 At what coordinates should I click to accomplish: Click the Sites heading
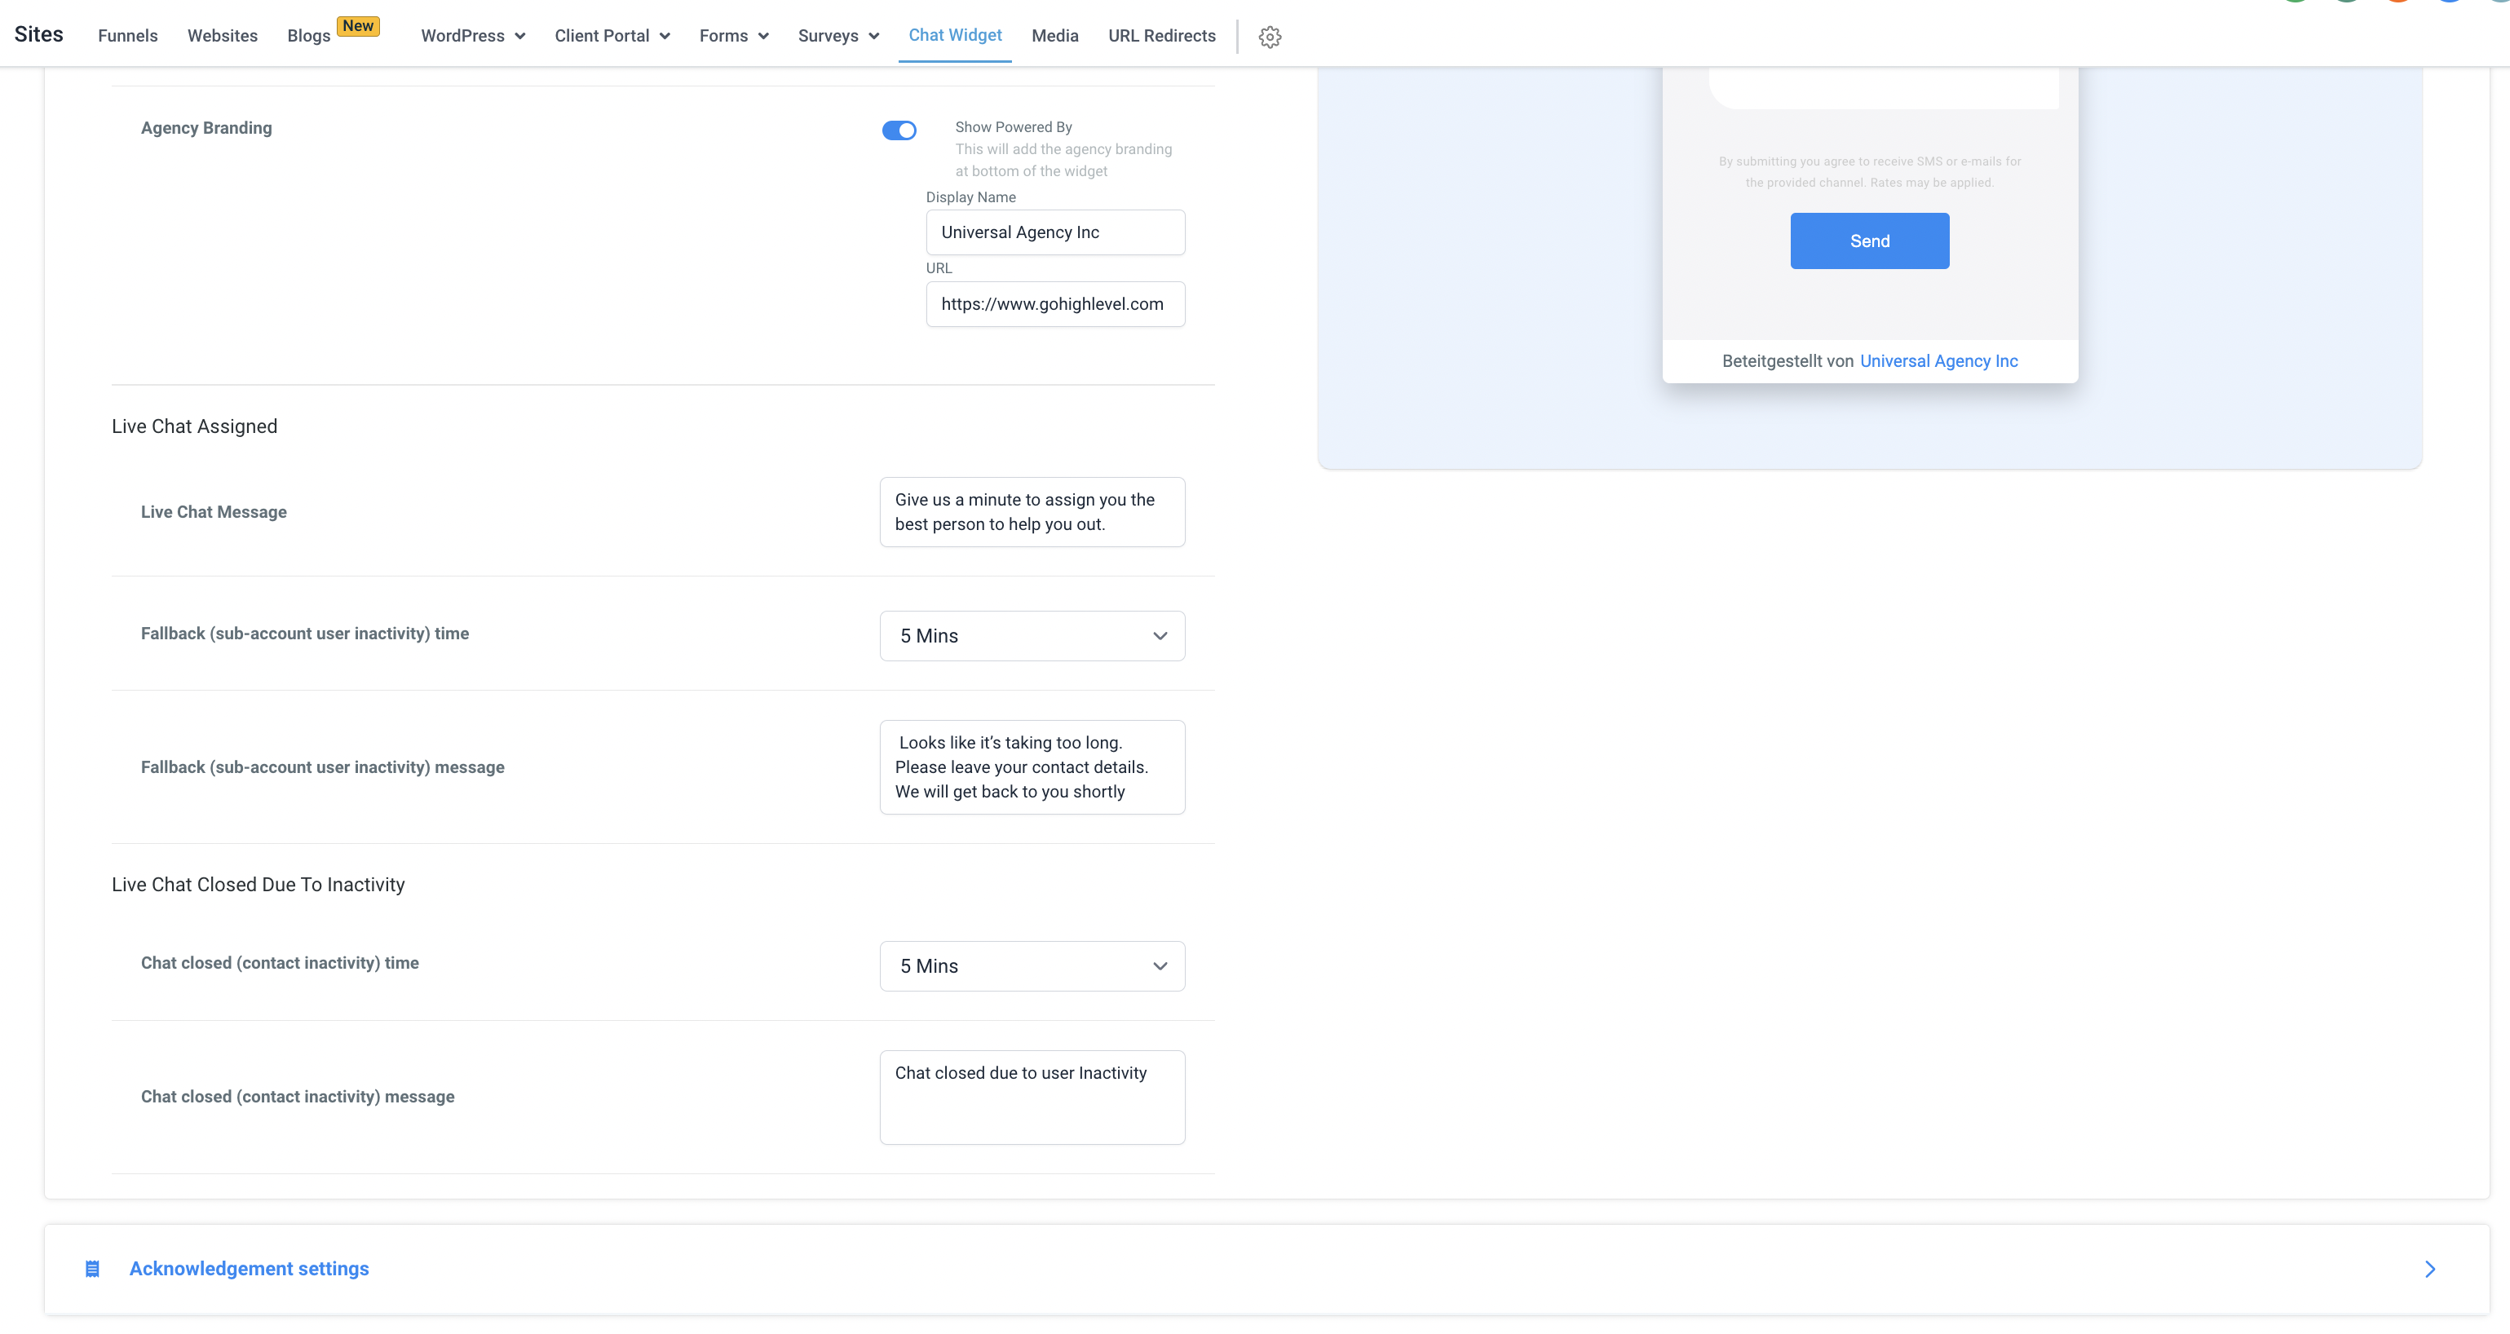(x=39, y=34)
